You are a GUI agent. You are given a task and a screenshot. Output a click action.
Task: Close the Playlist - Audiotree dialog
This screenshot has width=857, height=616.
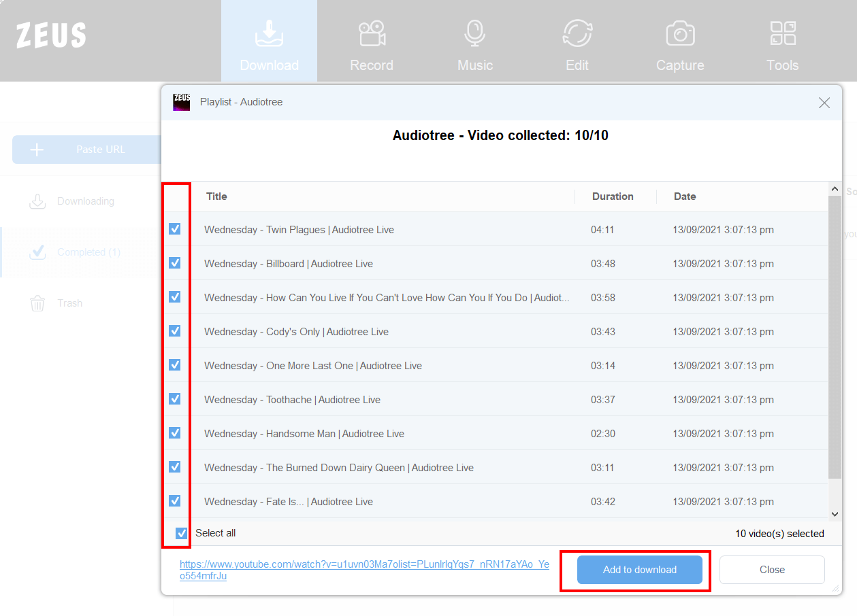(824, 103)
